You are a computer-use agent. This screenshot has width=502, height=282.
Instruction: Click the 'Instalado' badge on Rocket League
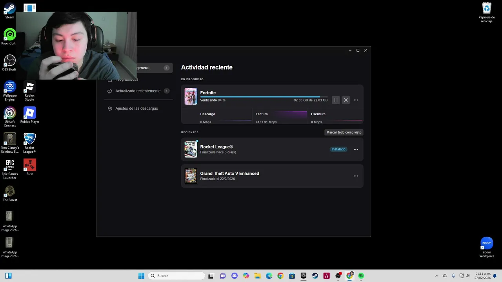pyautogui.click(x=338, y=149)
